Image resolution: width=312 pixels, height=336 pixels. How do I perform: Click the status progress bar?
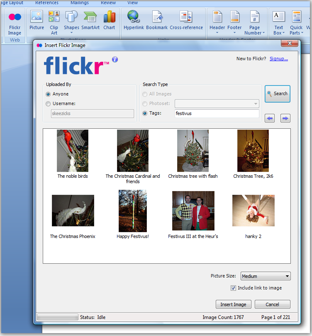coord(58,317)
